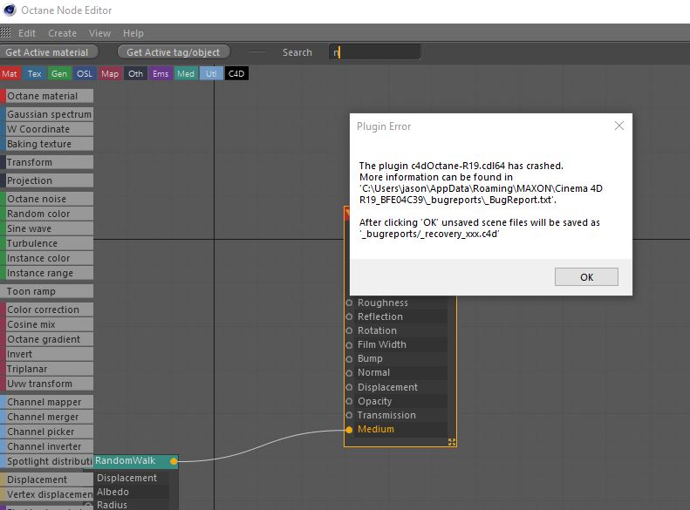Select Color correction node entry
The width and height of the screenshot is (690, 510).
[x=46, y=309]
